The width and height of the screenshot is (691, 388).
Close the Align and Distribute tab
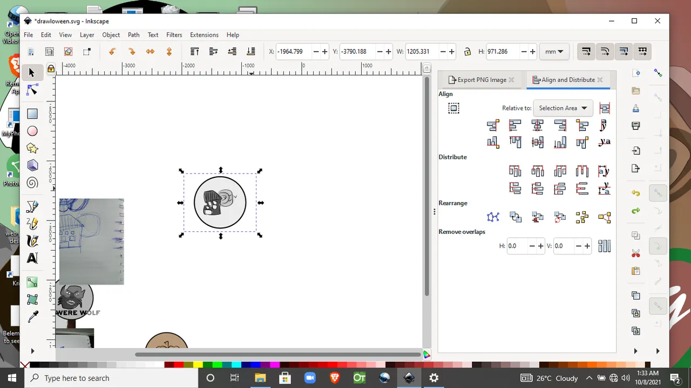[x=600, y=80]
